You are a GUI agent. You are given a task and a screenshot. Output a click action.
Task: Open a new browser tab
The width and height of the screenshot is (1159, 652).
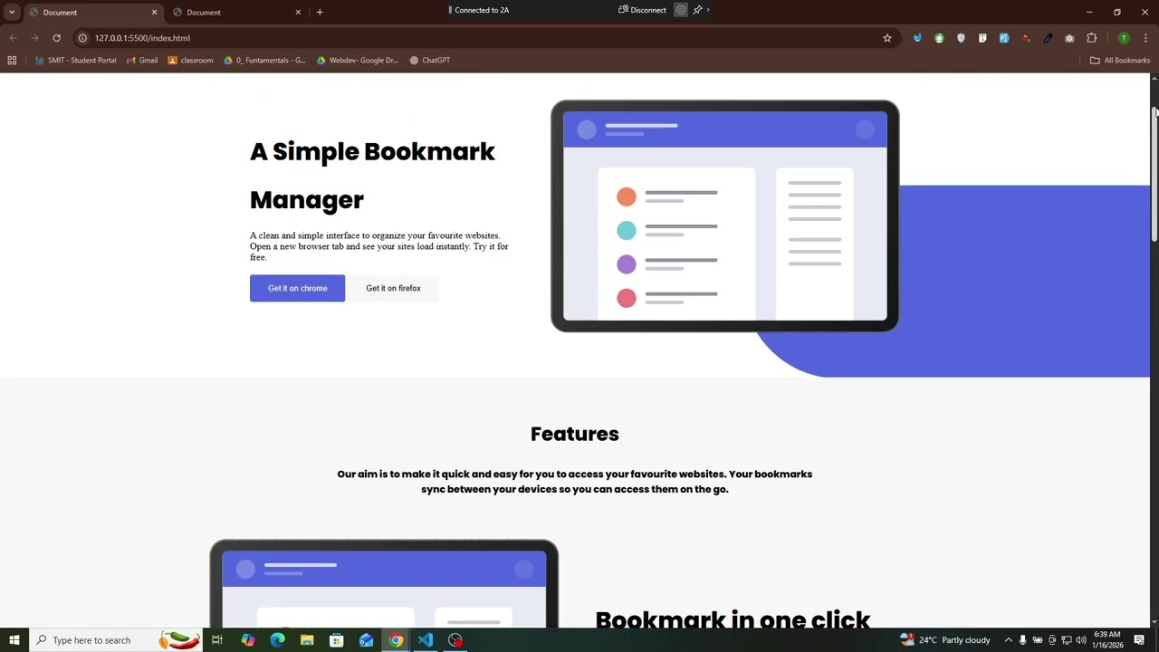(320, 12)
